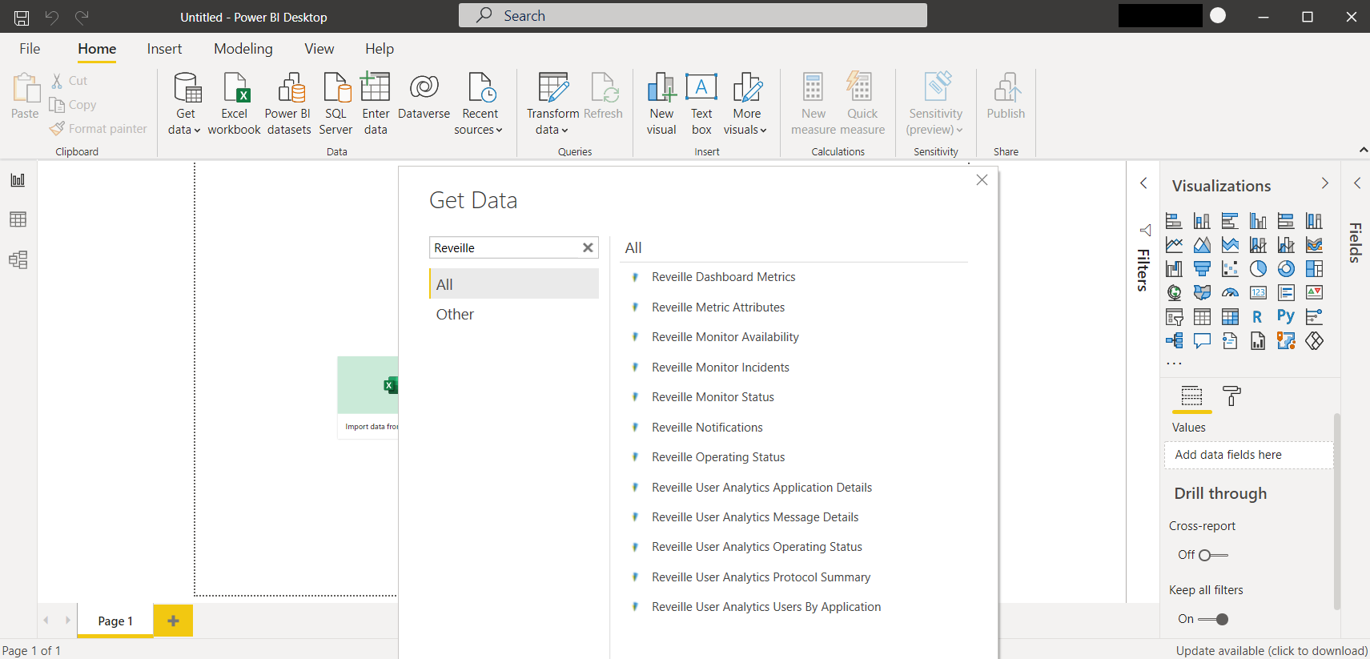Open Excel workbook data source

coord(234,104)
